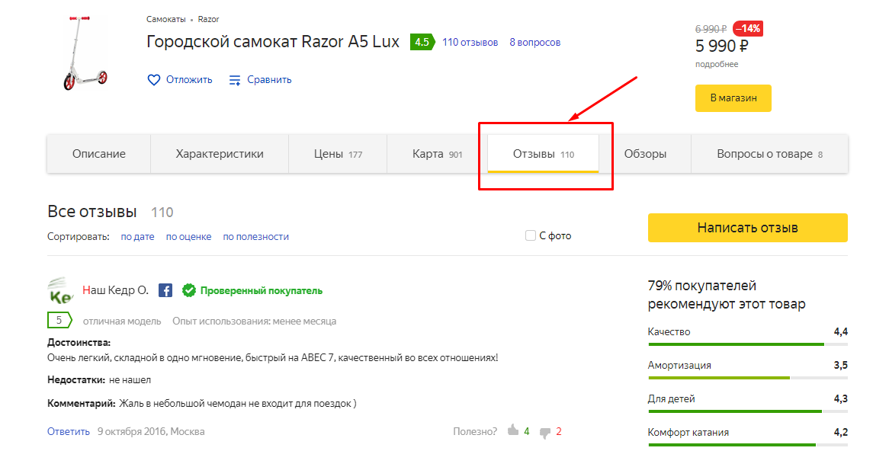
Task: Click the reviewer avatar of Наш Кедр
Action: (x=60, y=290)
